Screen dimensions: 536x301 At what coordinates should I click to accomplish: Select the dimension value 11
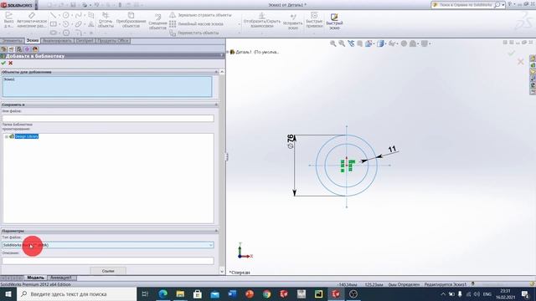click(392, 149)
